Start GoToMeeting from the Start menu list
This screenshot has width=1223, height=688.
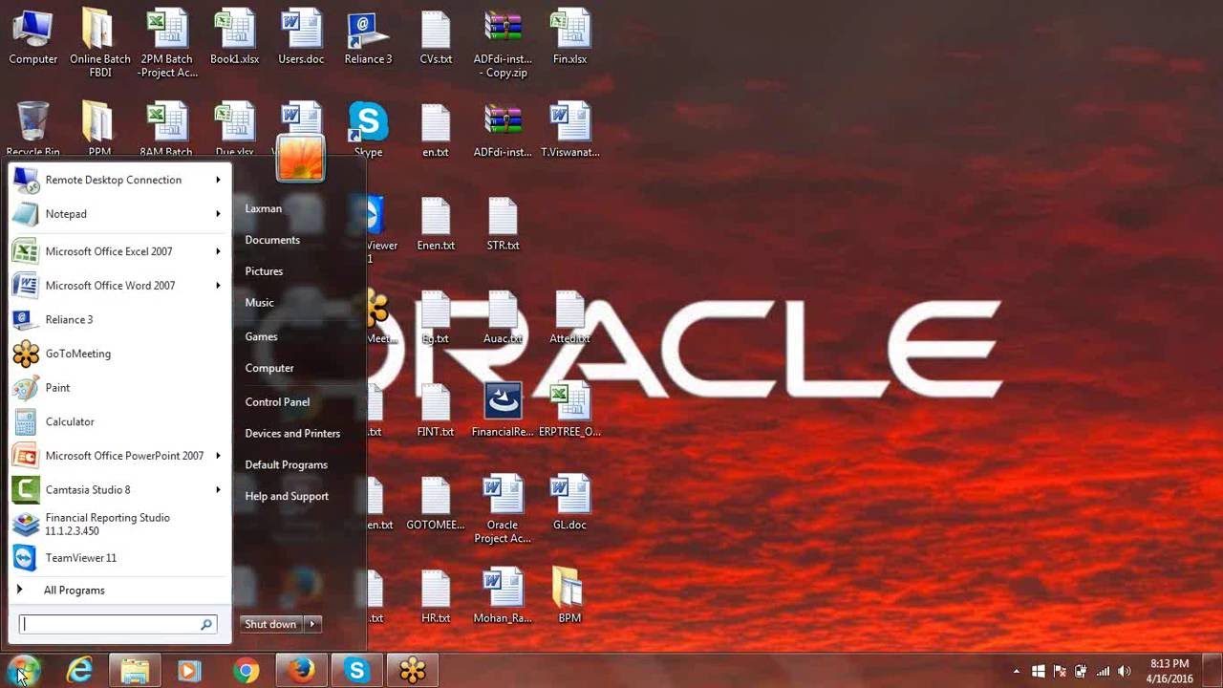tap(120, 354)
